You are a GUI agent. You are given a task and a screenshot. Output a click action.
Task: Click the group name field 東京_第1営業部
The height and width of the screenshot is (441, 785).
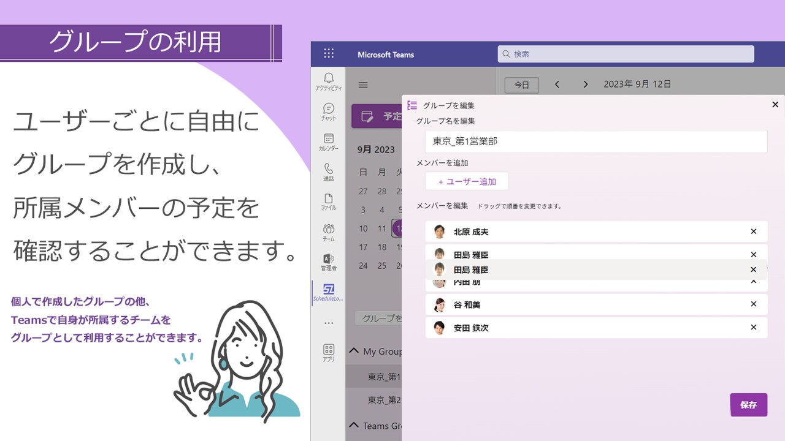[596, 141]
